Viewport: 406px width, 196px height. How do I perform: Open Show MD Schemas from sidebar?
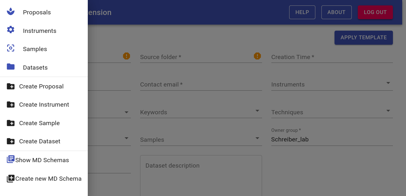(x=42, y=160)
